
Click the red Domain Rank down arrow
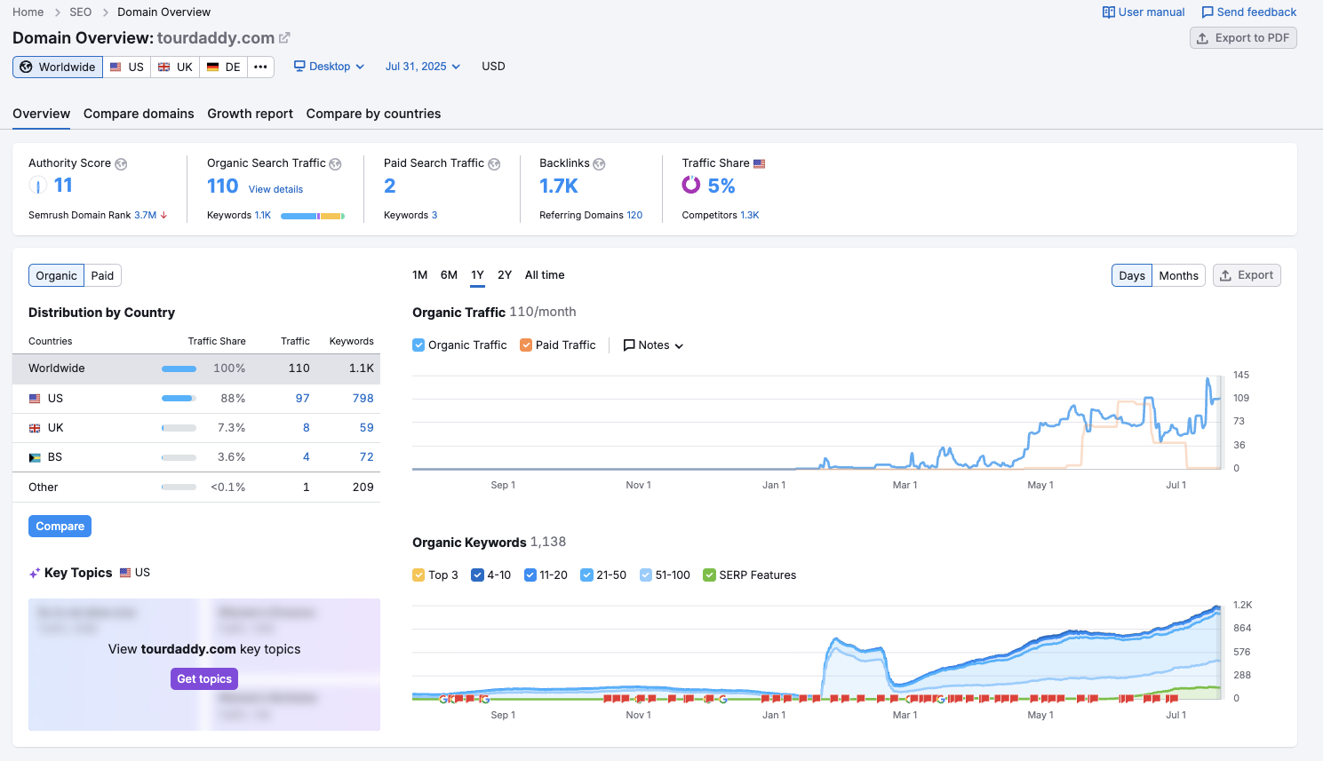pos(163,215)
